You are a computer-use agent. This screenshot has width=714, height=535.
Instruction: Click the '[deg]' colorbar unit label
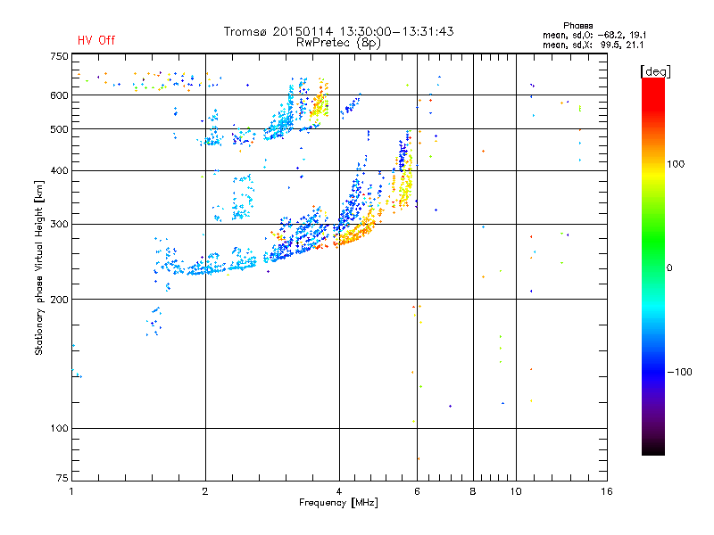[655, 71]
